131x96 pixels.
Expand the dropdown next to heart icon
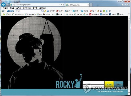(96, 11)
